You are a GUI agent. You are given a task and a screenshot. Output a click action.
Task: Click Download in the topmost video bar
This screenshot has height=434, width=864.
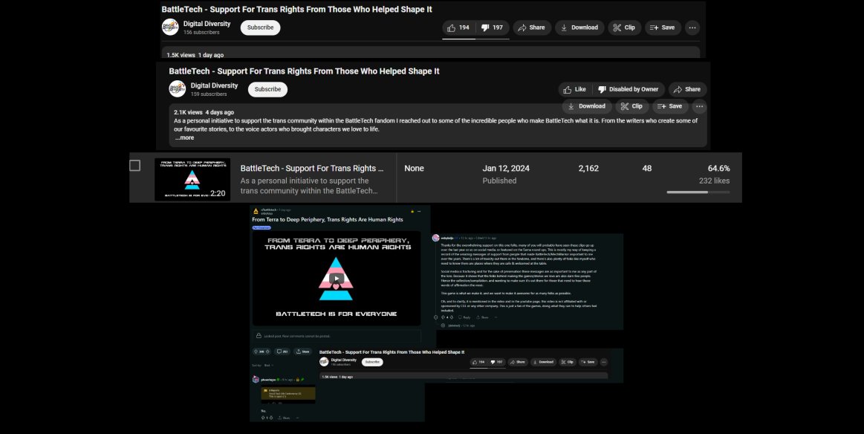579,27
